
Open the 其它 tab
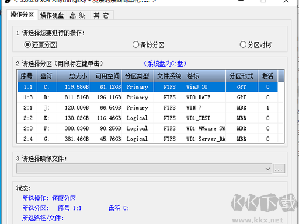[x=102, y=15]
